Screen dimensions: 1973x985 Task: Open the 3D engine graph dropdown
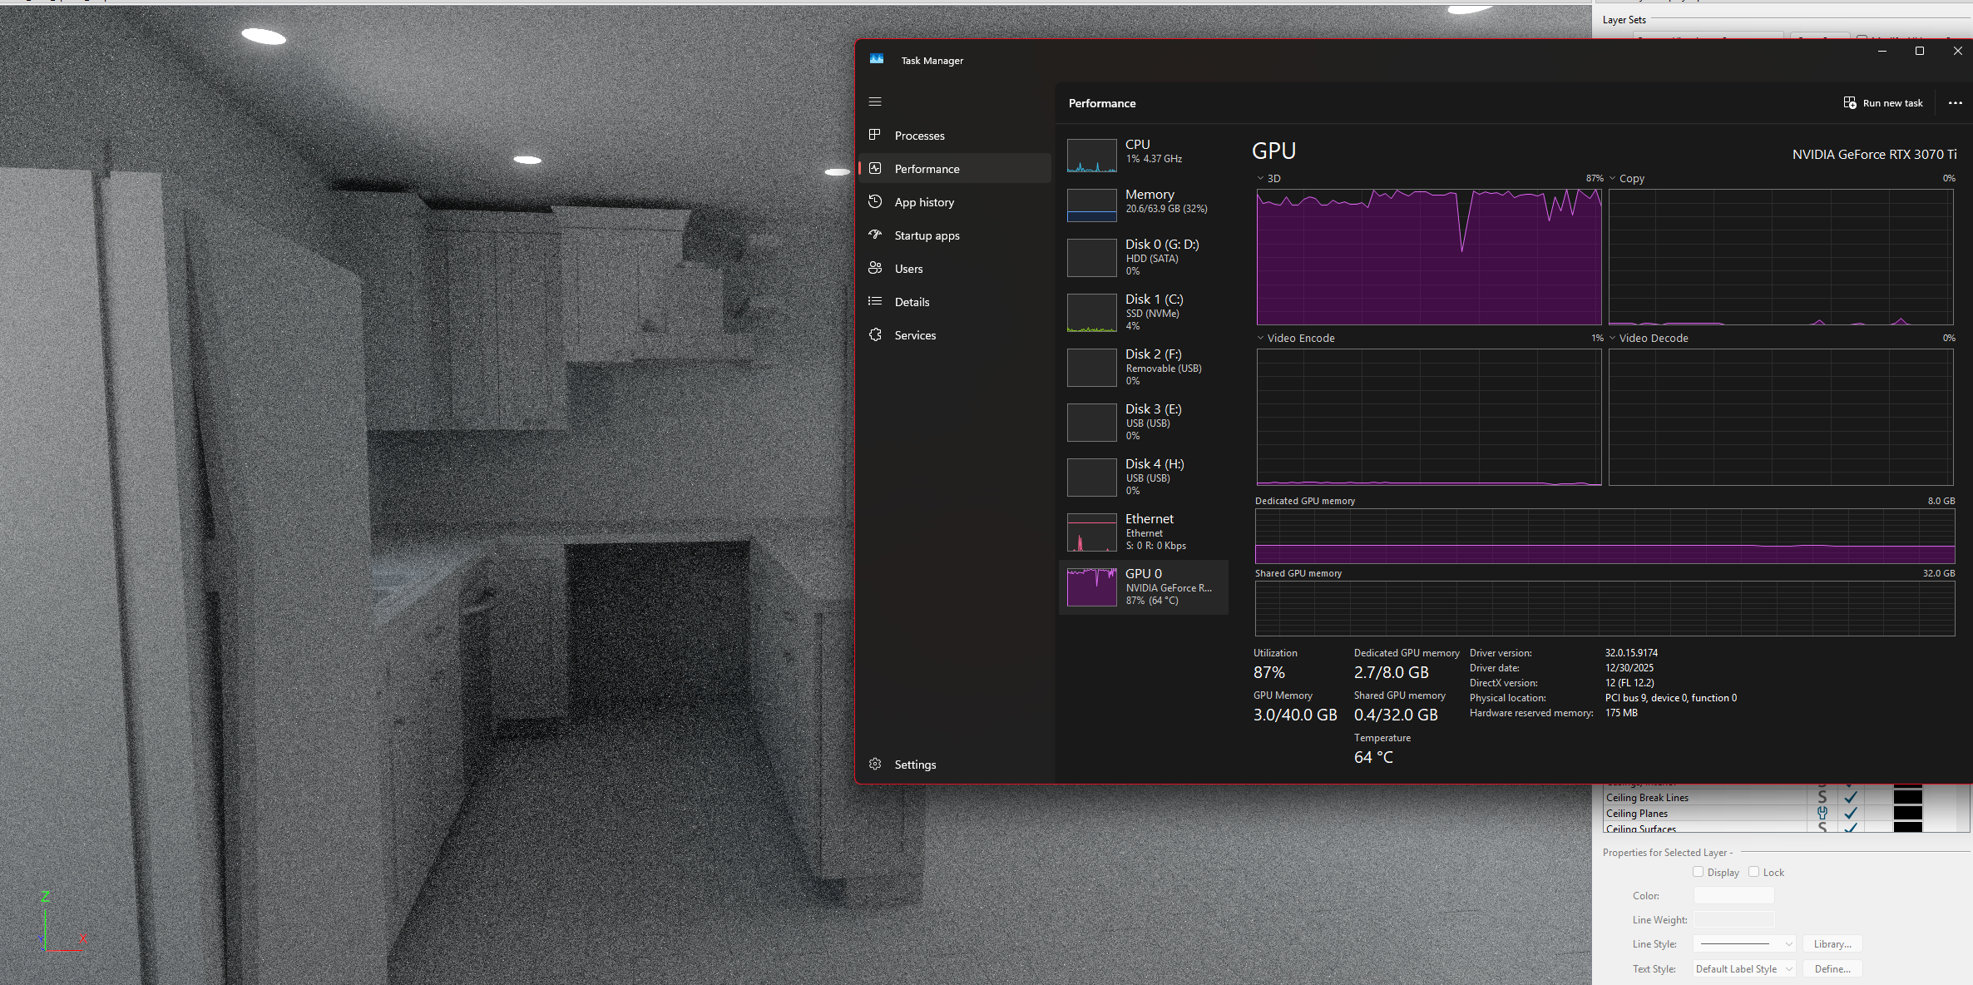point(1261,178)
